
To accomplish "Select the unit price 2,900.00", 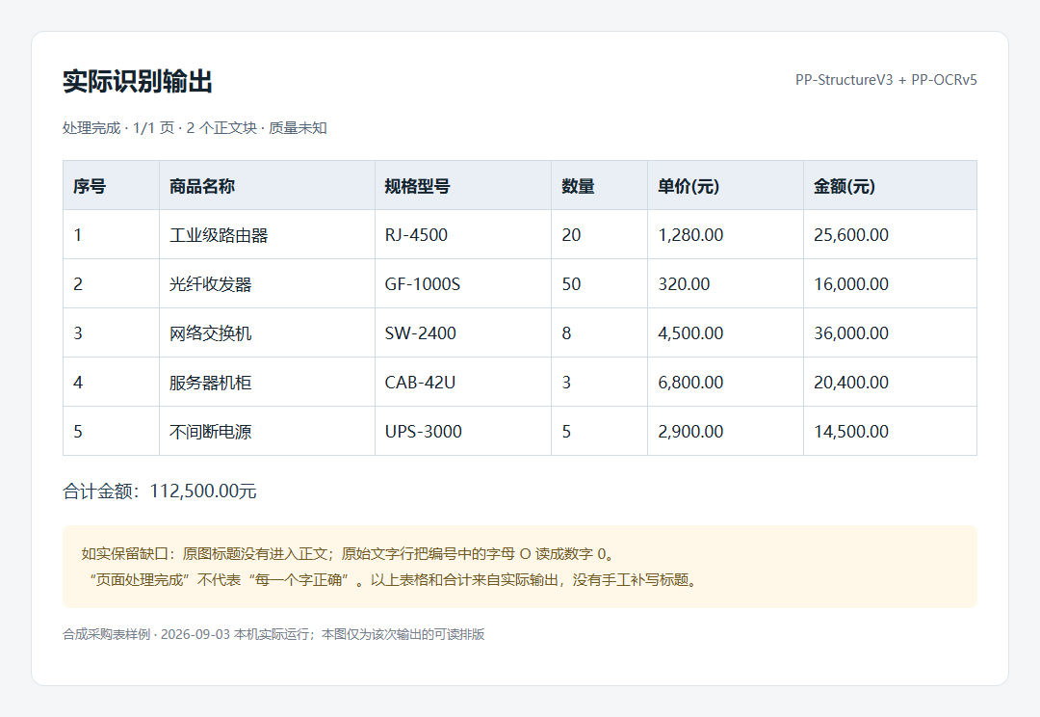I will pyautogui.click(x=726, y=431).
